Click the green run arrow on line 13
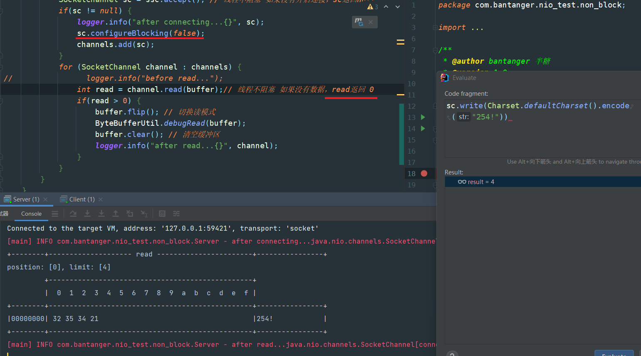 [423, 117]
